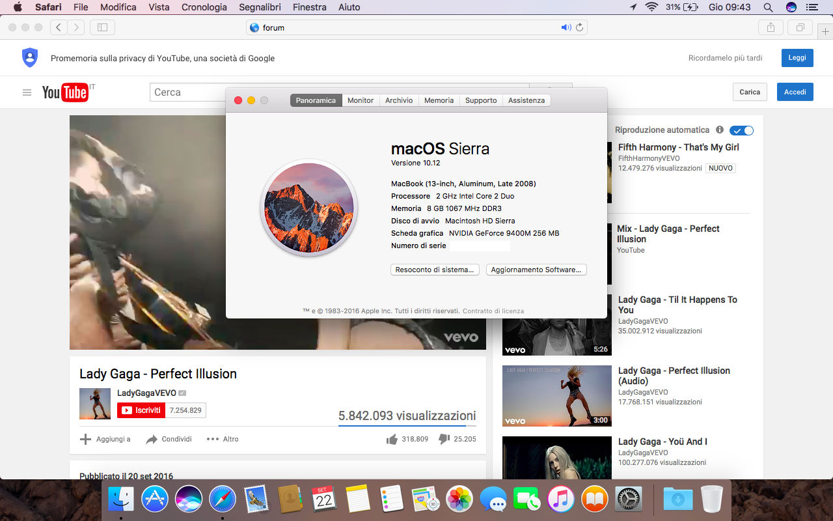
Task: Open a new tab with plus button
Action: [x=825, y=31]
